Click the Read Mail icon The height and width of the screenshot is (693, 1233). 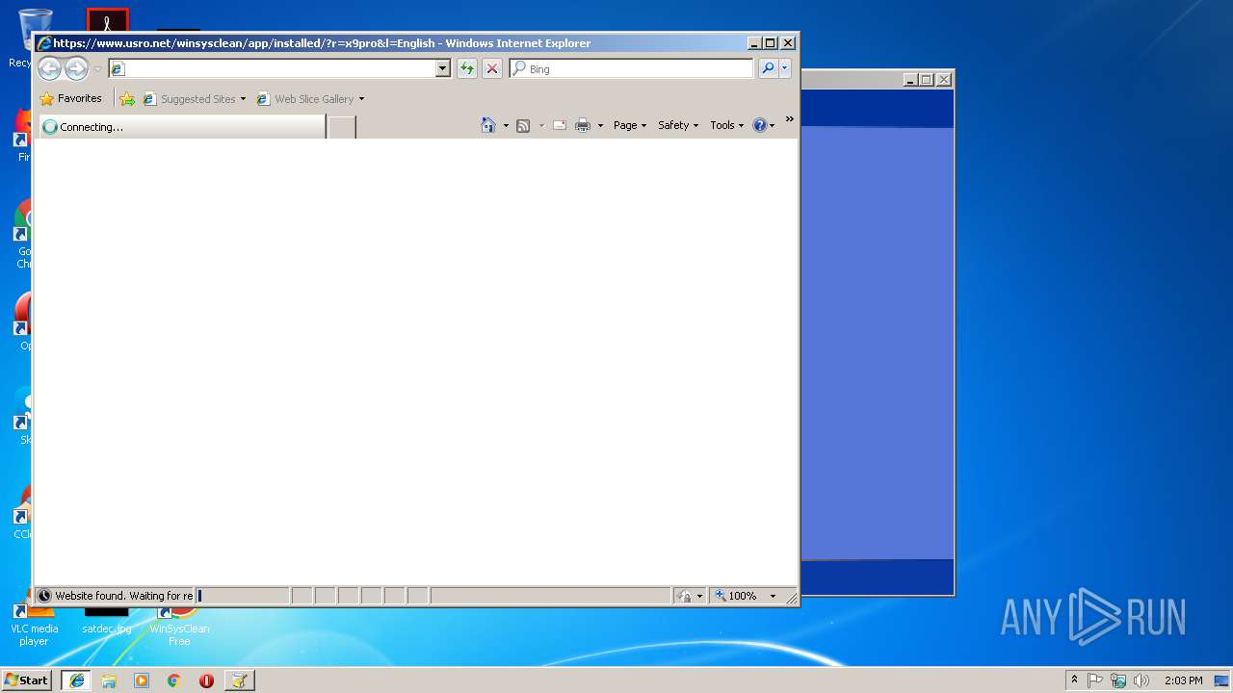point(560,125)
